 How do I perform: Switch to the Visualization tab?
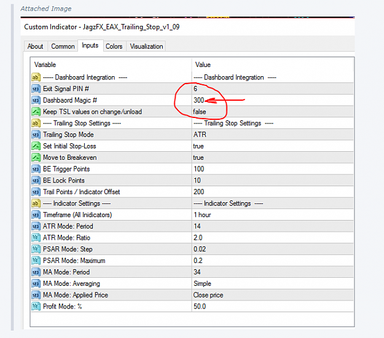pyautogui.click(x=146, y=46)
